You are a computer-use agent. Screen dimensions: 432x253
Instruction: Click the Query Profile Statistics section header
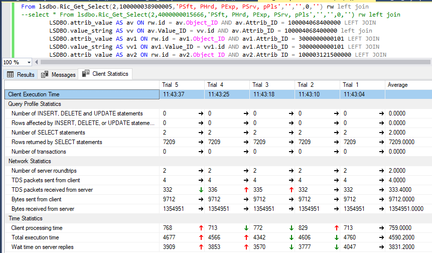point(35,104)
